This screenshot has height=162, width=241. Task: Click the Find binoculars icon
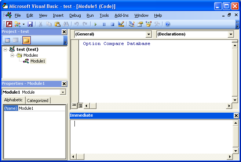[66, 24]
